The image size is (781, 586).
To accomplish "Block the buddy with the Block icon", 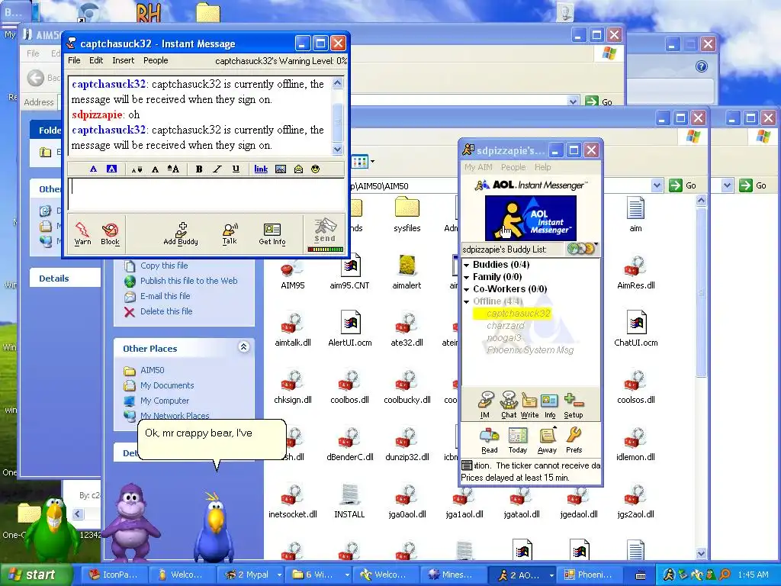I will click(110, 233).
